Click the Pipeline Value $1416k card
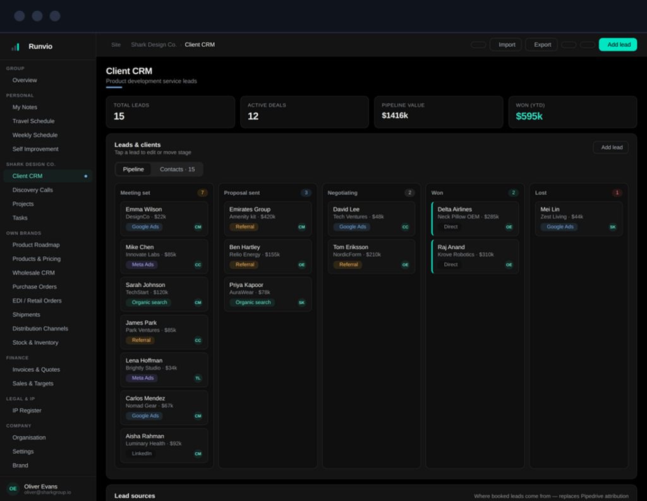The image size is (647, 501). click(438, 112)
